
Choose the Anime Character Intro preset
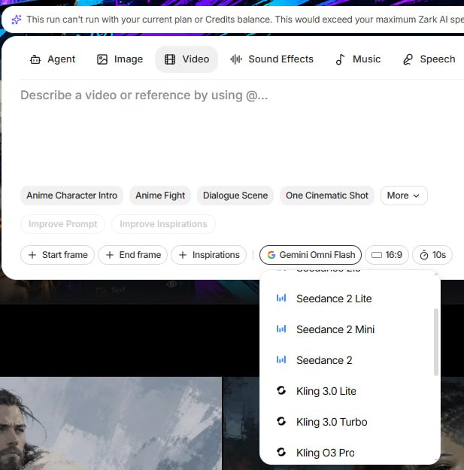coord(71,196)
